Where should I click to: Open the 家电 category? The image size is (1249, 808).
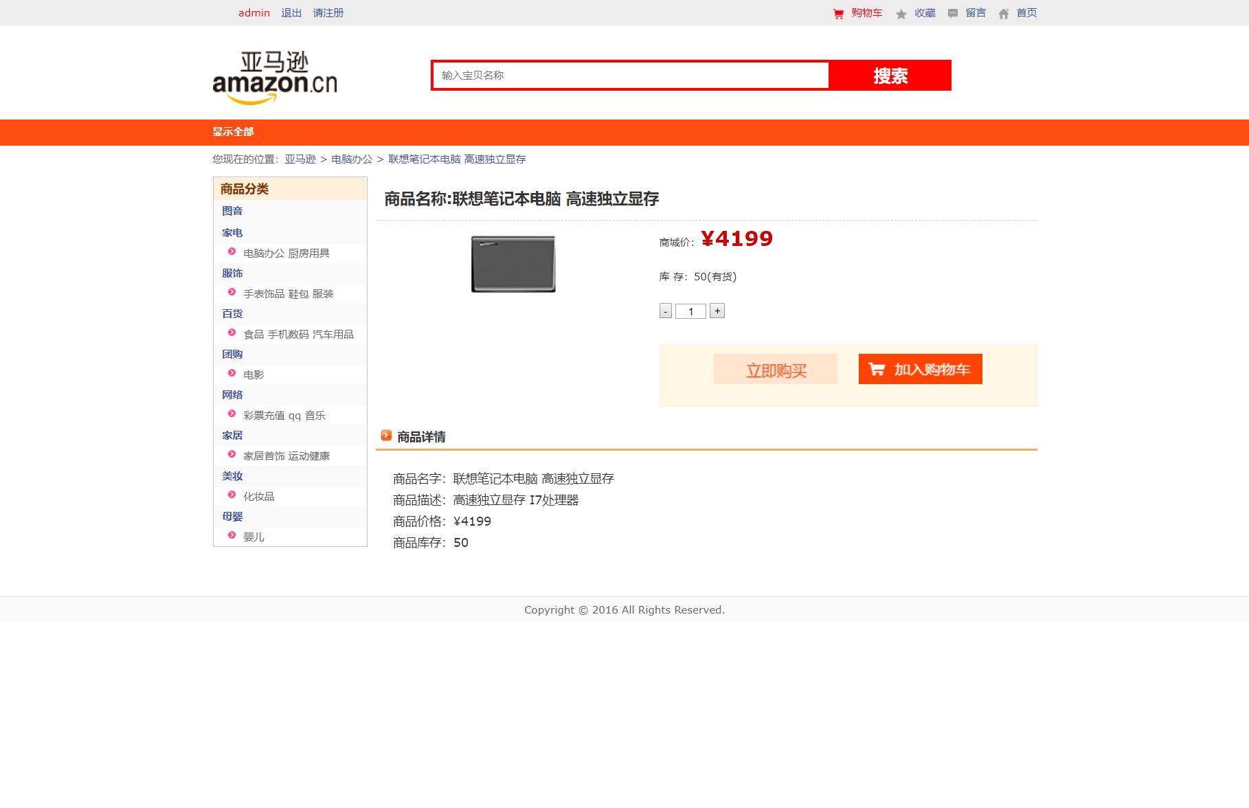pyautogui.click(x=232, y=233)
